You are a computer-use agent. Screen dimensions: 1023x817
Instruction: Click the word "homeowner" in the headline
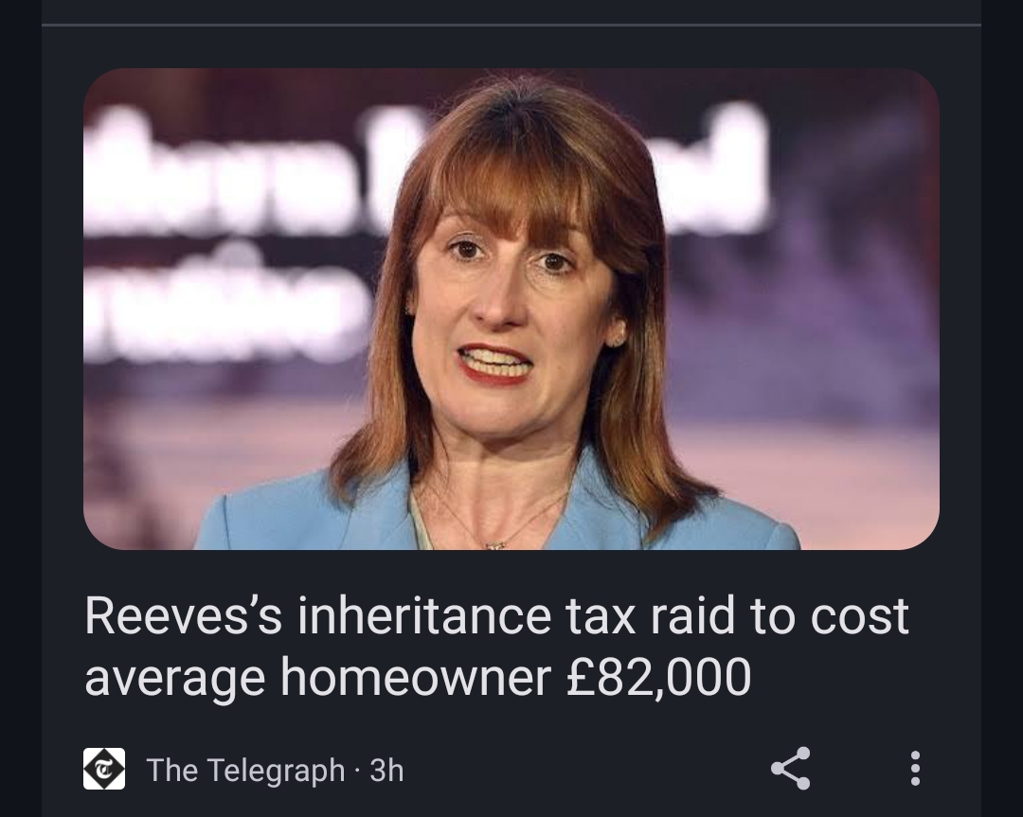pyautogui.click(x=416, y=676)
